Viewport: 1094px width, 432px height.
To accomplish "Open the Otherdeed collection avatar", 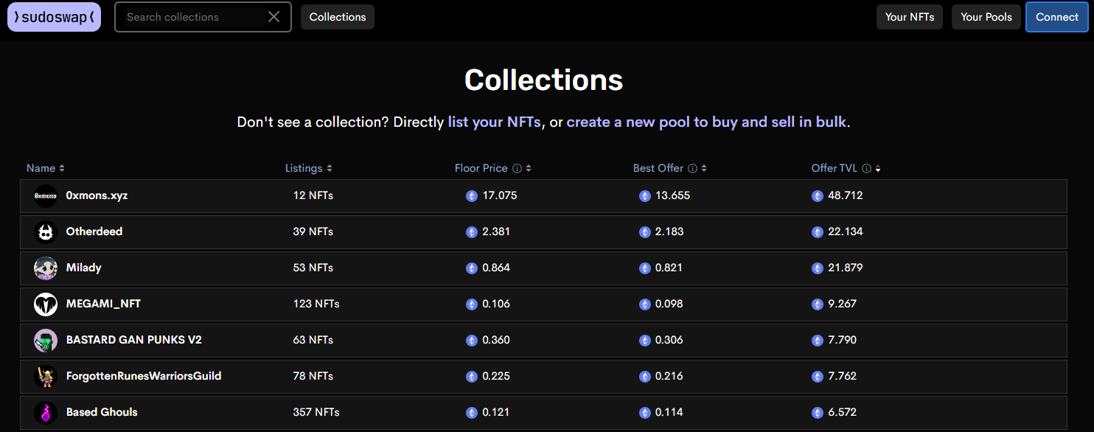I will [46, 232].
